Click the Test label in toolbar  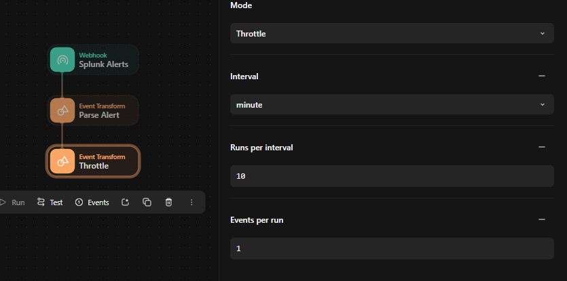pos(56,202)
